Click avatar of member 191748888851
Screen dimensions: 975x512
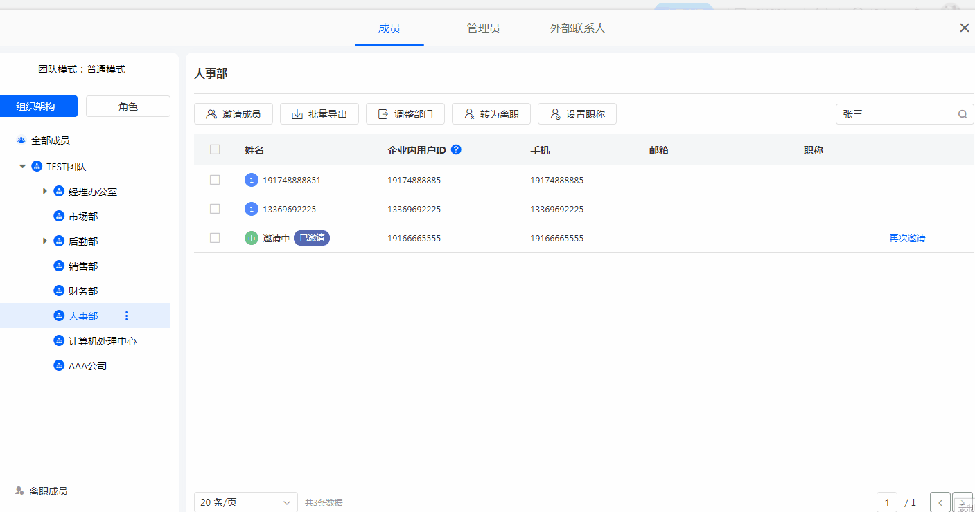pyautogui.click(x=252, y=180)
